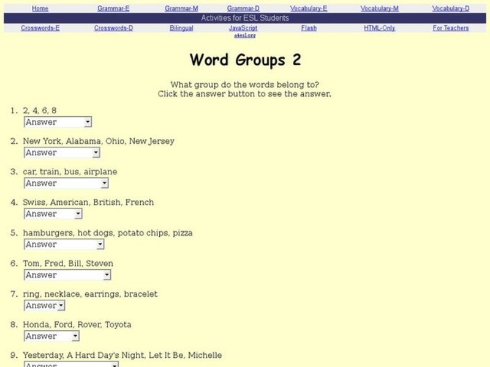Open the Answer dropdown for the jewelry question
This screenshot has height=367, width=490.
point(43,305)
